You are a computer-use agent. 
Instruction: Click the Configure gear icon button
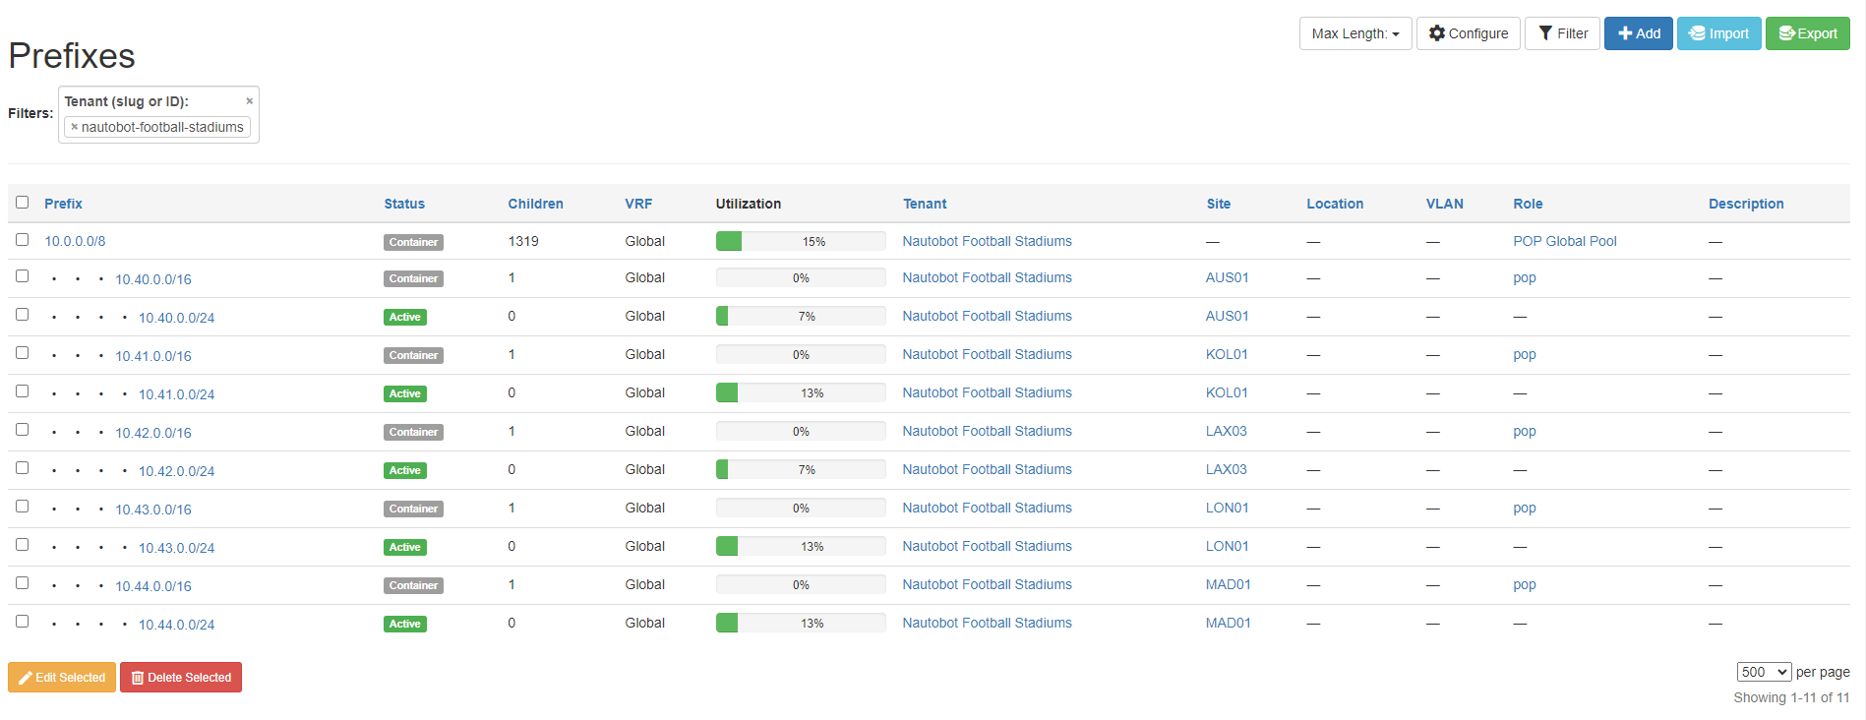(x=1468, y=33)
